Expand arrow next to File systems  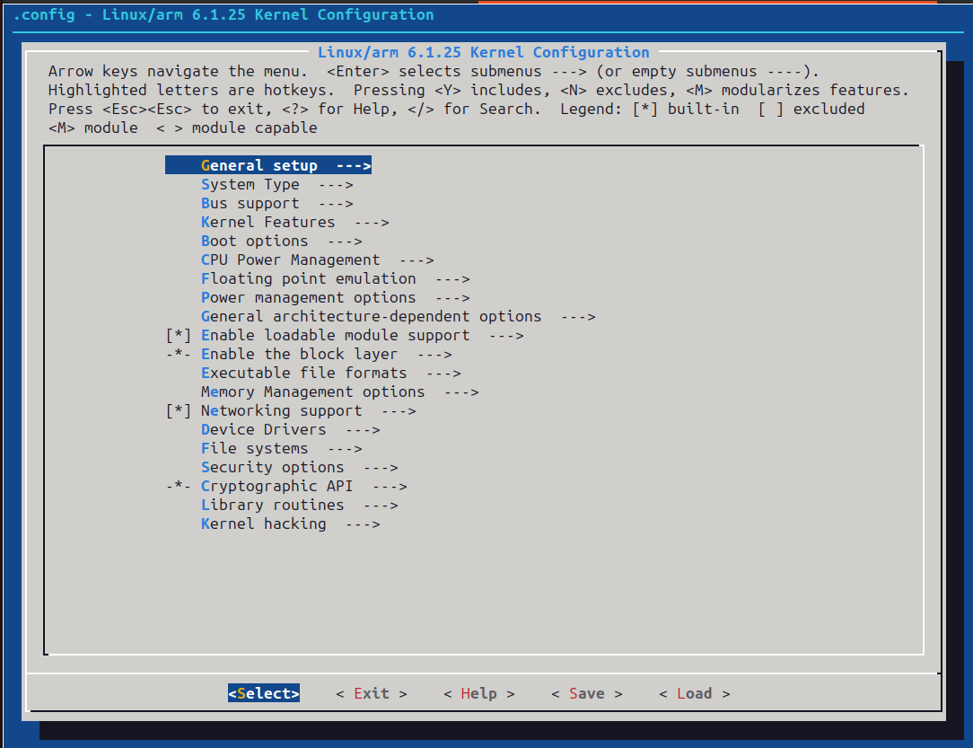point(345,449)
